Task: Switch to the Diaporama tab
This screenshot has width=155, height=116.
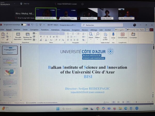Action: (66, 30)
